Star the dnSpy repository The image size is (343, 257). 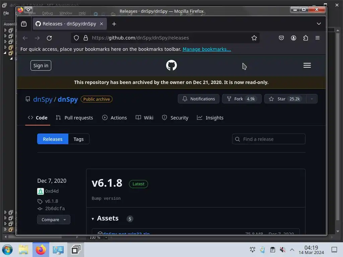[x=285, y=99]
